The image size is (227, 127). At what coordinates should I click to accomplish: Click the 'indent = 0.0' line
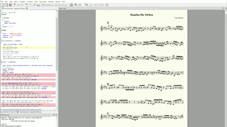pos(7,26)
